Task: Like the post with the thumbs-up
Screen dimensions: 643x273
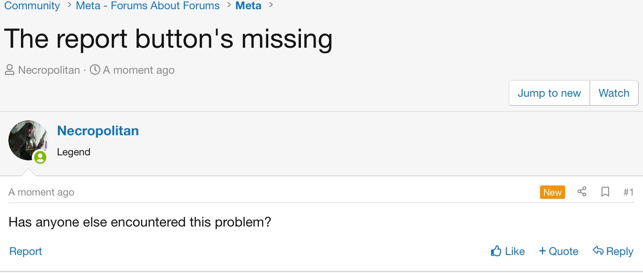Action: tap(507, 251)
